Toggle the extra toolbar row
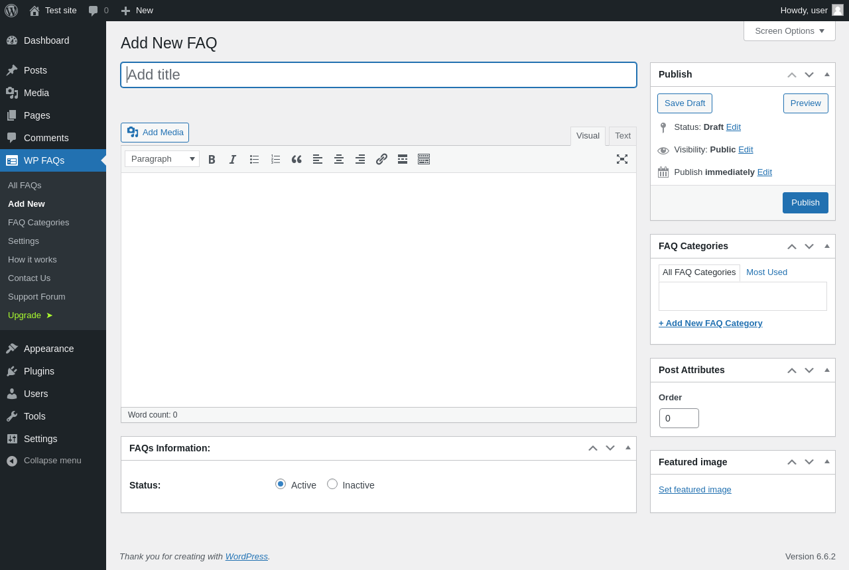849x570 pixels. pos(424,159)
